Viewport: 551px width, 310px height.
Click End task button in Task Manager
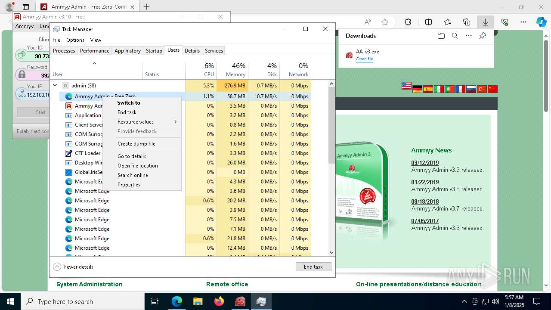tap(313, 267)
